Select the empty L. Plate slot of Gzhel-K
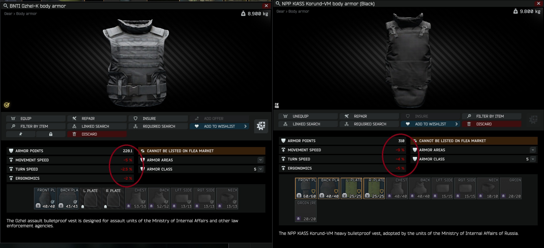Viewport: 544px width, 248px height. (x=90, y=198)
